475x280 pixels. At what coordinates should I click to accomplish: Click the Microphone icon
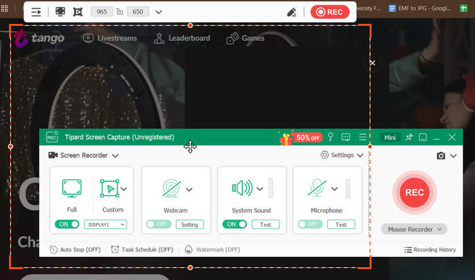318,188
